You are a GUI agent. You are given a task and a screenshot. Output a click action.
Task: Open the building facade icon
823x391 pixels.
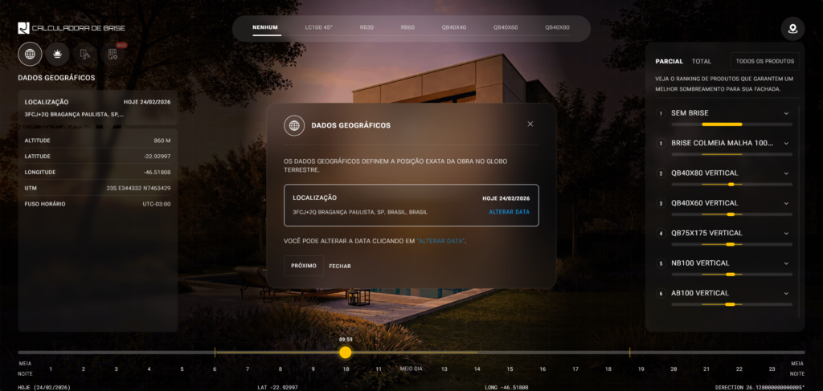tap(84, 54)
